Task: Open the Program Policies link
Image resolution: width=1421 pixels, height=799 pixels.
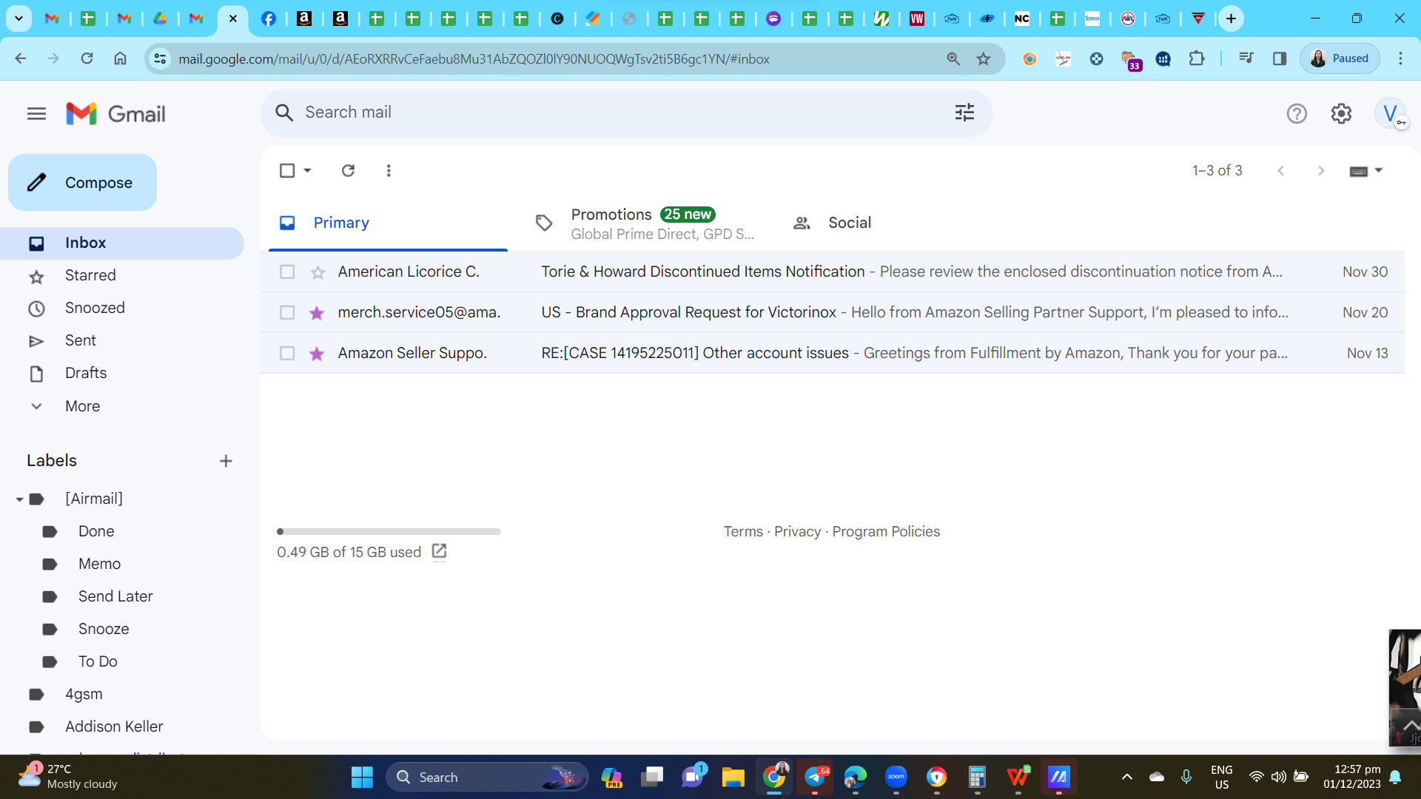Action: pyautogui.click(x=886, y=532)
